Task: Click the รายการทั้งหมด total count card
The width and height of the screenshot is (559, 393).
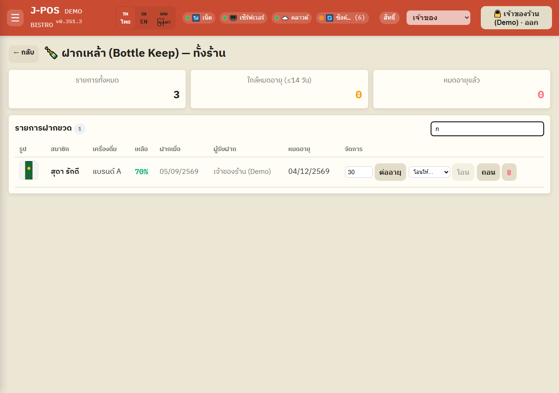Action: pyautogui.click(x=97, y=89)
